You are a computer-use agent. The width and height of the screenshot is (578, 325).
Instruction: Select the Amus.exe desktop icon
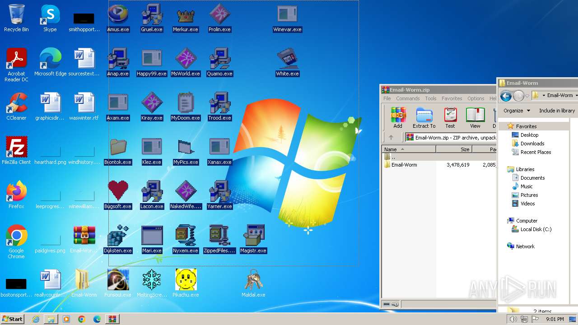pos(118,18)
